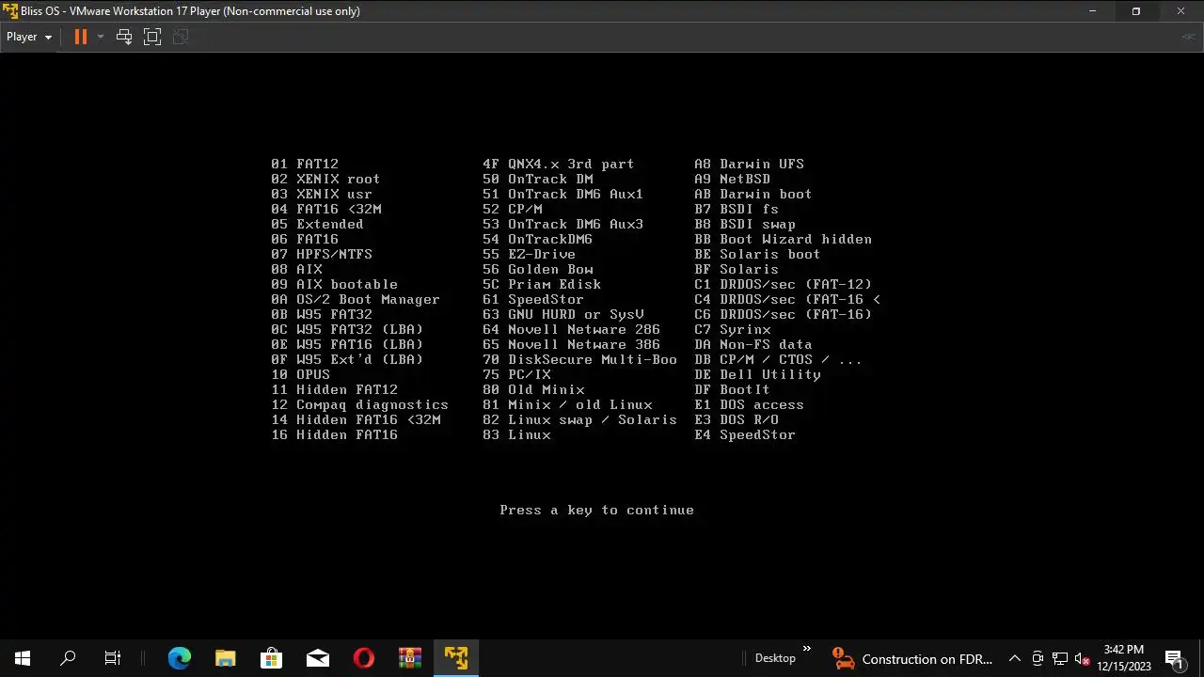The width and height of the screenshot is (1204, 677).
Task: Click the '0A OS/2 Boot Manager' entry
Action: (x=356, y=299)
